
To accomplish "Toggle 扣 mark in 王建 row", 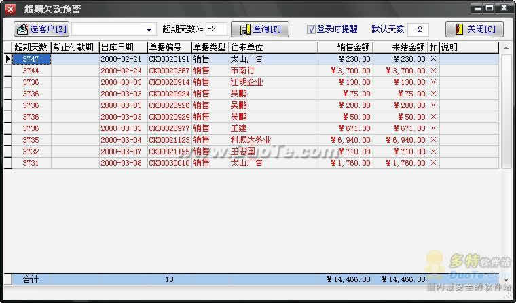I will pos(434,128).
